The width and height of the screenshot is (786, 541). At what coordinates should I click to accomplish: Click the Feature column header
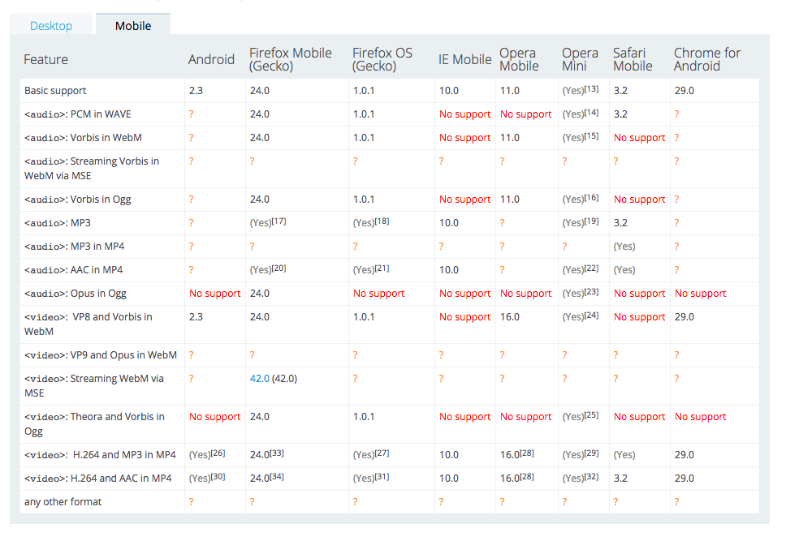click(45, 59)
